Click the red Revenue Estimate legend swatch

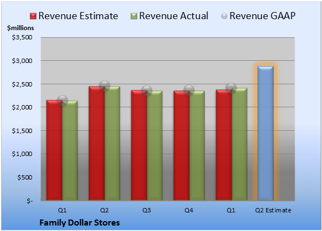pyautogui.click(x=33, y=16)
